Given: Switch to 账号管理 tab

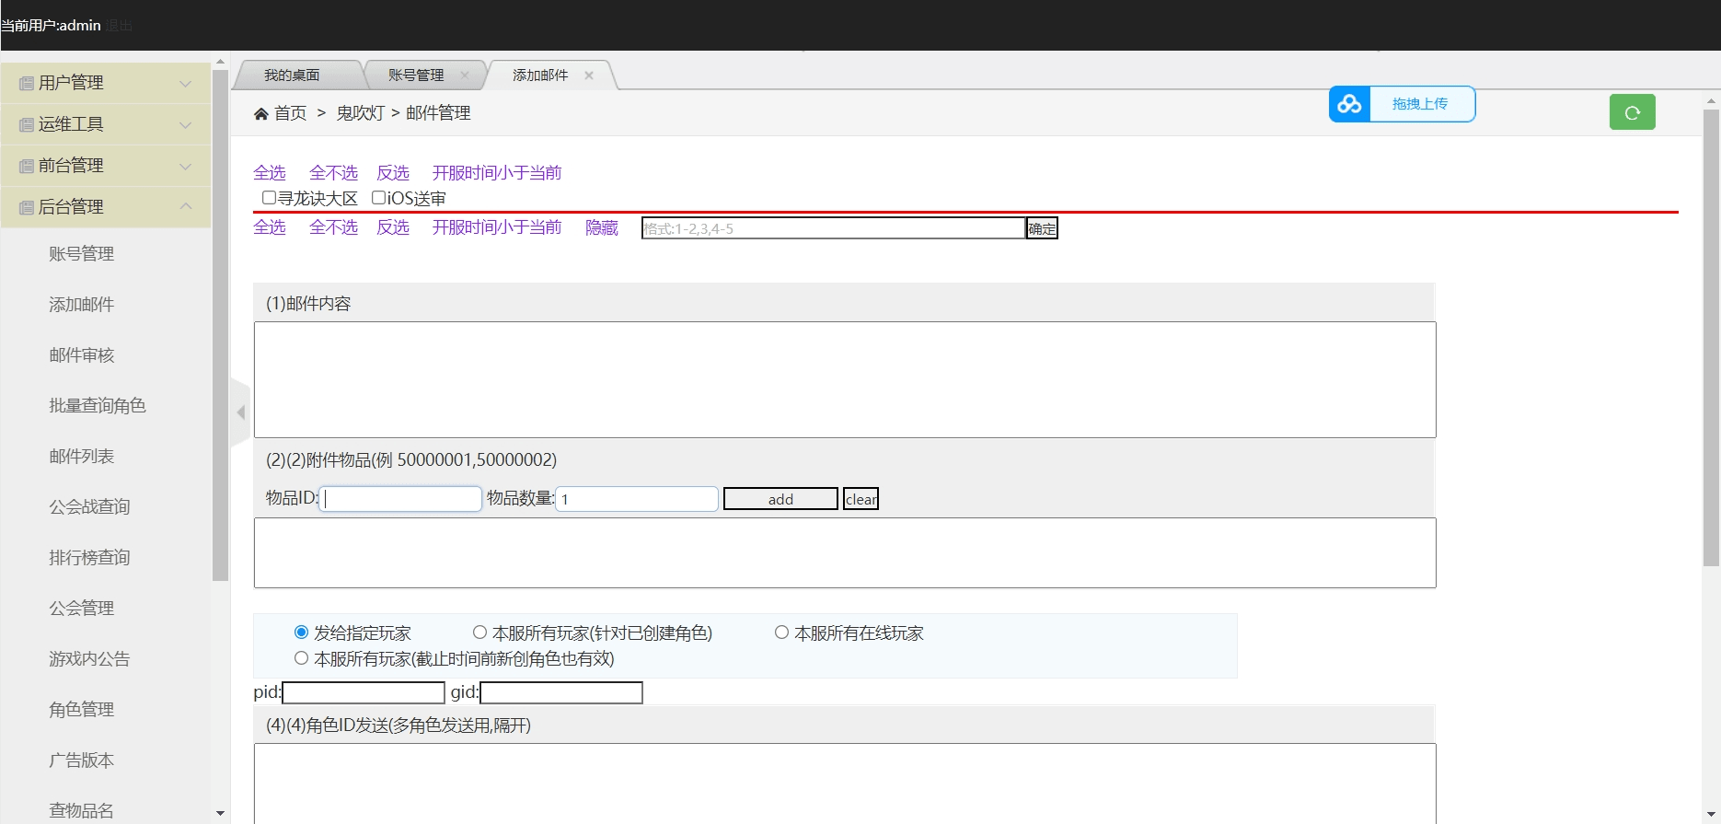Looking at the screenshot, I should pyautogui.click(x=416, y=75).
